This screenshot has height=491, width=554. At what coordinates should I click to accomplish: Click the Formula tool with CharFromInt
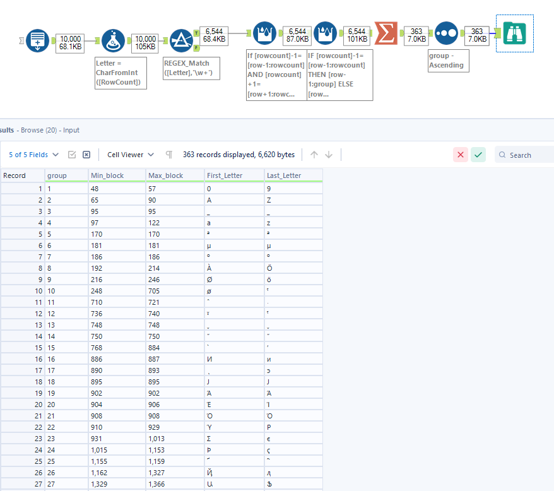(x=113, y=40)
